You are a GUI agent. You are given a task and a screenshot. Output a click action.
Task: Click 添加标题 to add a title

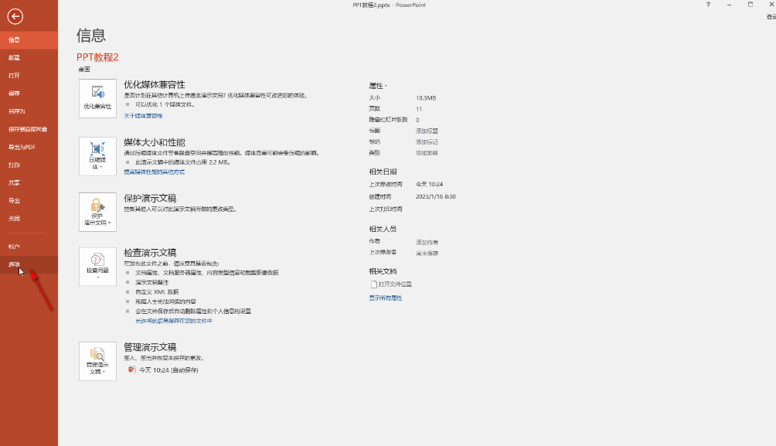click(x=427, y=131)
